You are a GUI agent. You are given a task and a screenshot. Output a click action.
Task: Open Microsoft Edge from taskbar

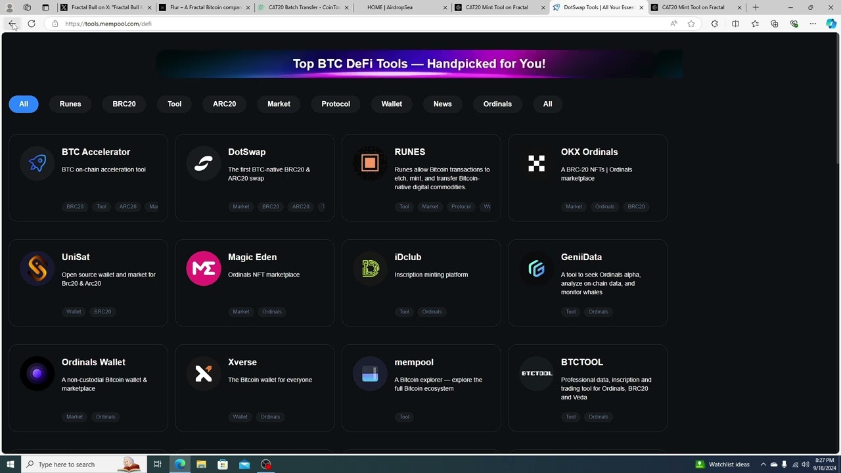pos(179,464)
